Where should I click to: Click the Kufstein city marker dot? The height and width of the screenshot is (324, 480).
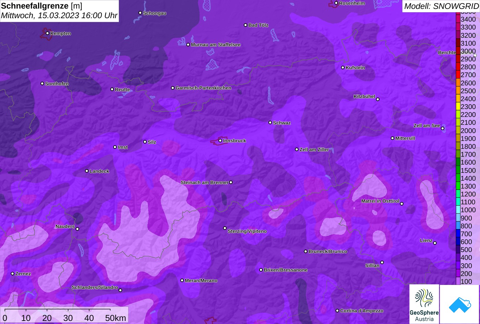point(343,68)
